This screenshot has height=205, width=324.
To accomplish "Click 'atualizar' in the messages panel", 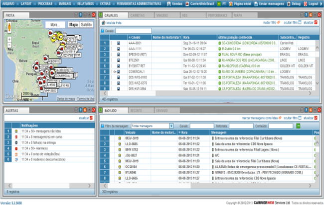I will [311, 118].
